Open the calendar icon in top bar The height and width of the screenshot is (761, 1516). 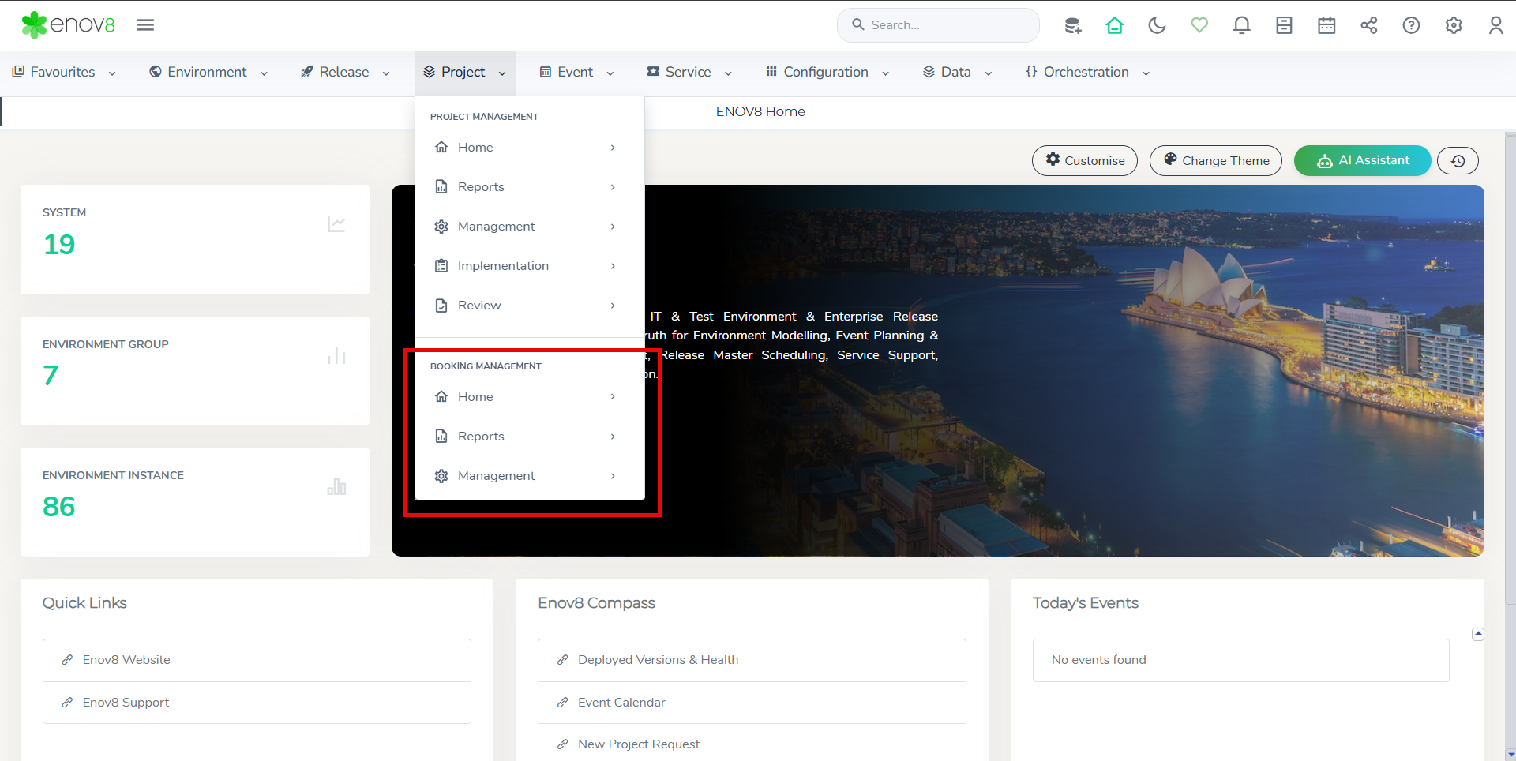pos(1326,25)
